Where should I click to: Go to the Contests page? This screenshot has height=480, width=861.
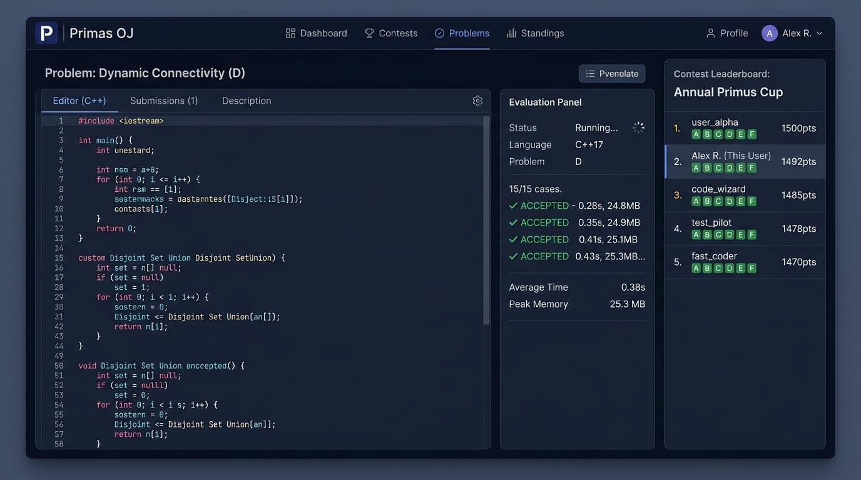[x=391, y=33]
